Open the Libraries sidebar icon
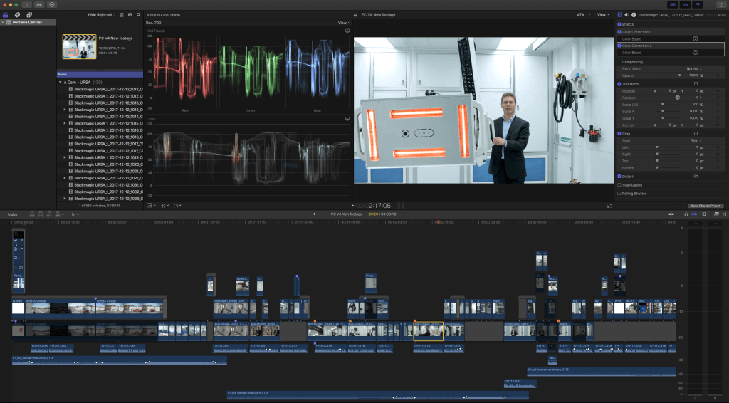Viewport: 729px width, 403px height. pyautogui.click(x=6, y=14)
